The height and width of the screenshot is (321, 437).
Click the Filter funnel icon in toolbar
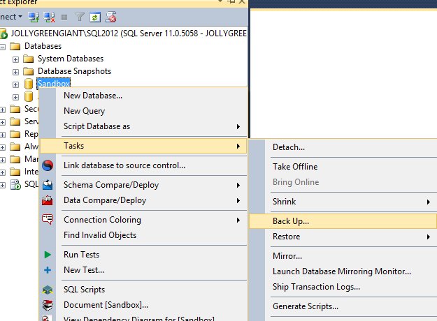pos(79,15)
